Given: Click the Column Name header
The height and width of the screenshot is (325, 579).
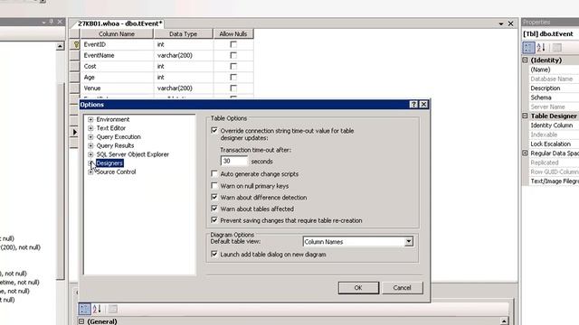Looking at the screenshot, I should click(x=117, y=34).
